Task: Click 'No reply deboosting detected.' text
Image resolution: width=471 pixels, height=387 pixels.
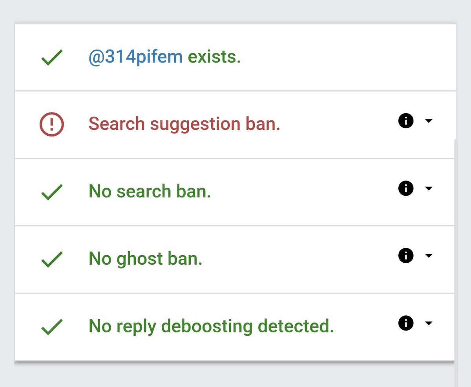Action: coord(211,326)
